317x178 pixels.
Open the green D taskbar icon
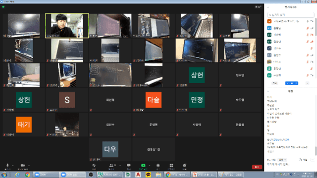pyautogui.click(x=128, y=175)
